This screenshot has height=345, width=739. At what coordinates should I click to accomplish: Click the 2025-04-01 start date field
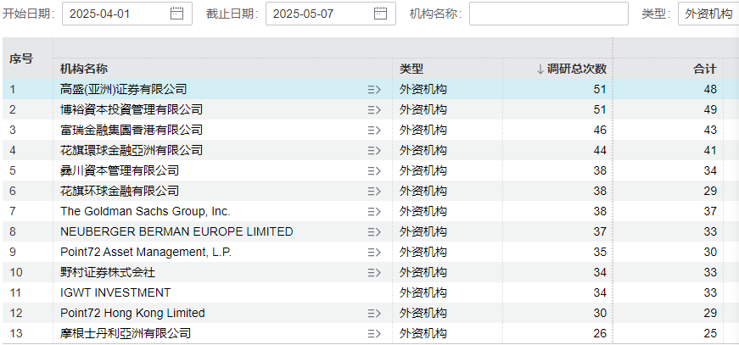[x=127, y=14]
